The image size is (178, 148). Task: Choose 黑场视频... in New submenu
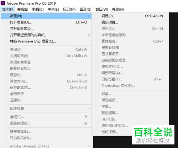point(131,100)
